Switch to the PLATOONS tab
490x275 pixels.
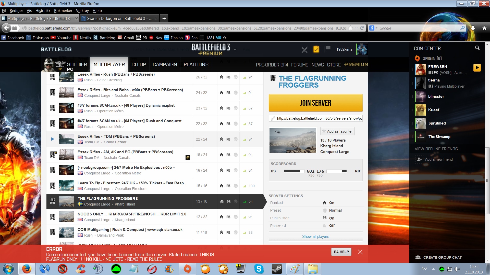(x=196, y=65)
